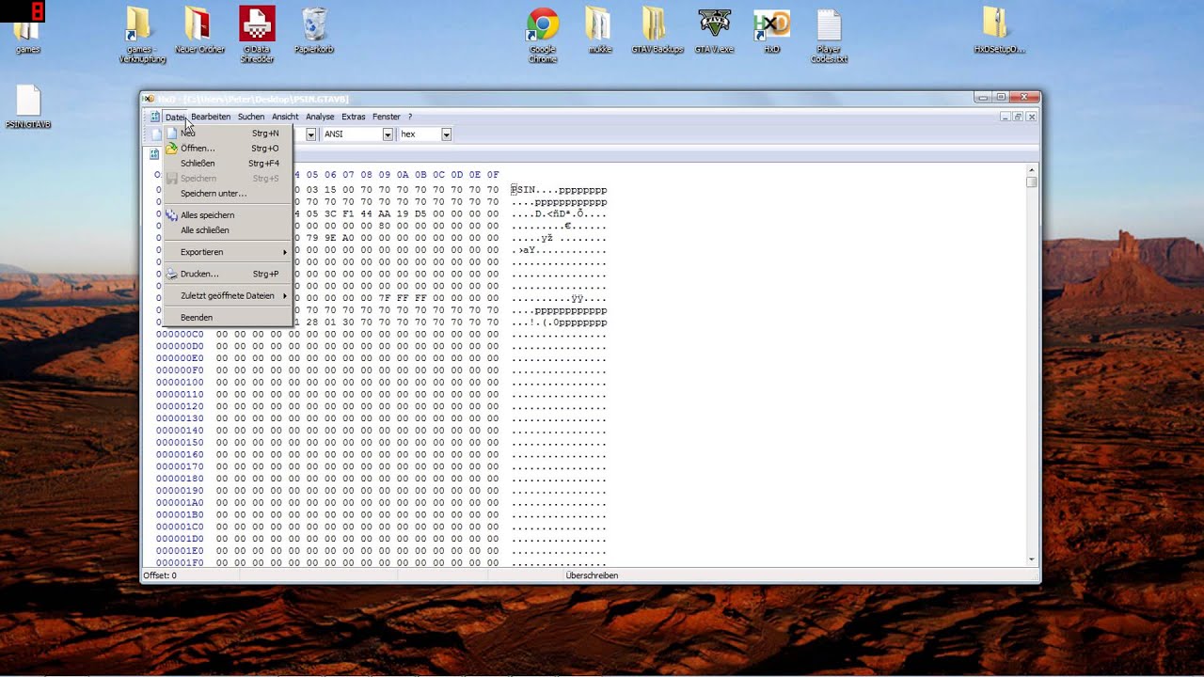Image resolution: width=1204 pixels, height=677 pixels.
Task: Click the open folder icon beside Öffnen
Action: (x=172, y=148)
